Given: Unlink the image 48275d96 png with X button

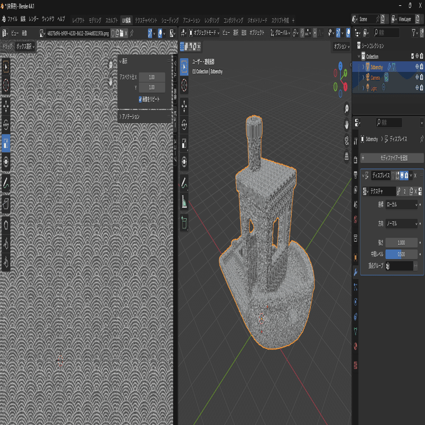Looking at the screenshot, I should (x=126, y=33).
